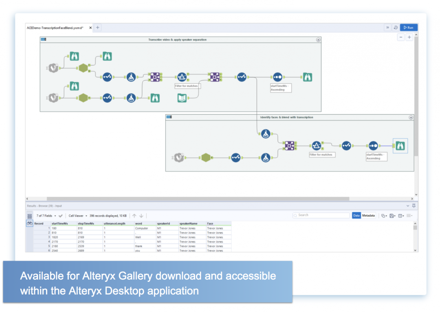Collapse the Transcribe video & apply speaker separation container

point(318,40)
